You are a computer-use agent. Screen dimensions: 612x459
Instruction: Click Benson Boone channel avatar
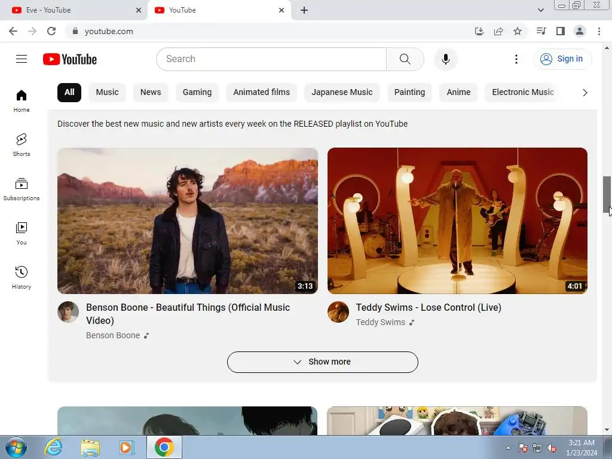(68, 312)
